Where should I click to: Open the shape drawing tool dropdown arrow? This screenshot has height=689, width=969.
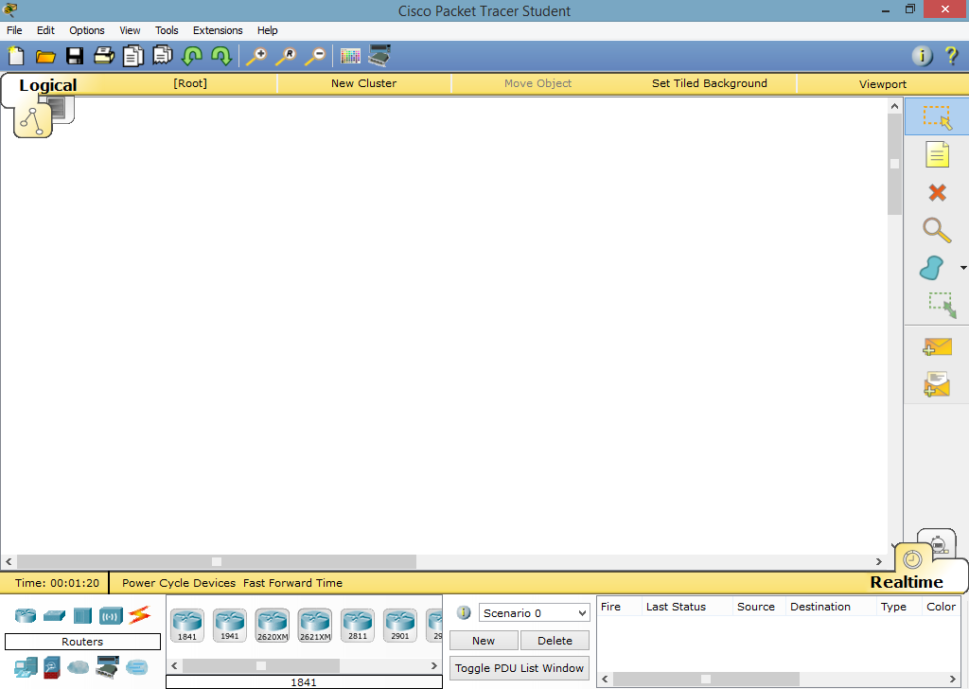(x=962, y=268)
